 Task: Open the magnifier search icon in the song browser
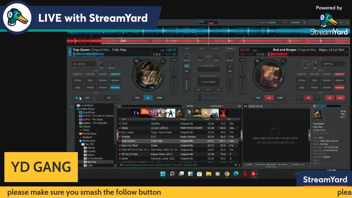(119, 106)
